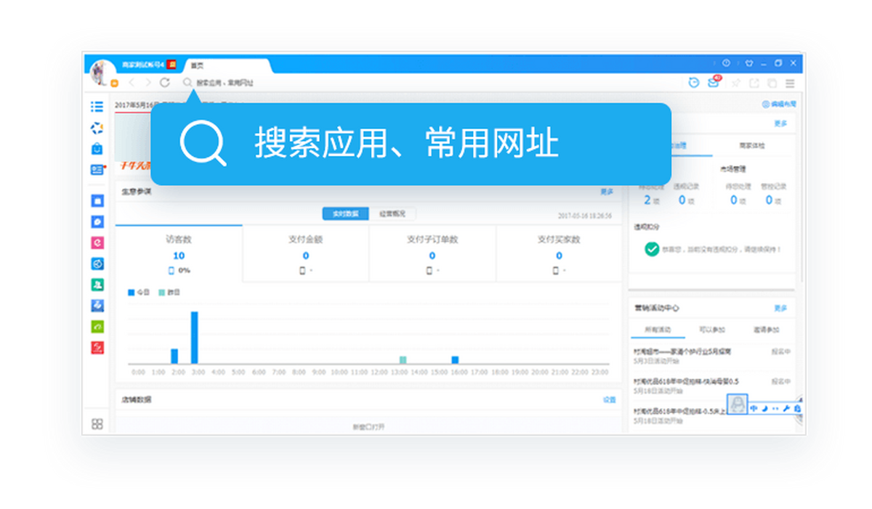Select the 访客数 metric card
Screen dimensions: 872x509
click(x=179, y=254)
